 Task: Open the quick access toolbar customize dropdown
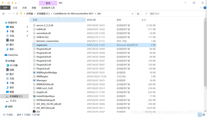coord(16,3)
